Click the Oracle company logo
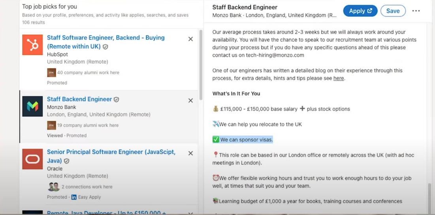Viewport: 435px width, 215px height. point(32,159)
